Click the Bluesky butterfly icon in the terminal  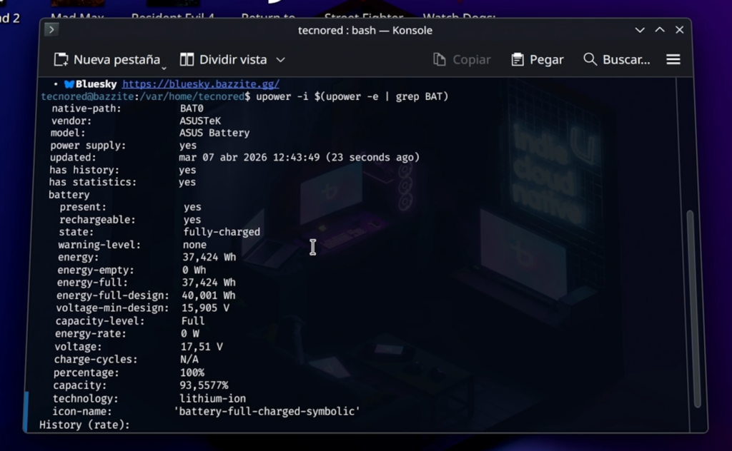click(x=69, y=83)
